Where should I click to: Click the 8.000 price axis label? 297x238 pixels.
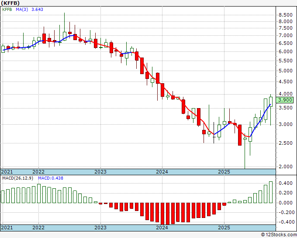(286, 21)
